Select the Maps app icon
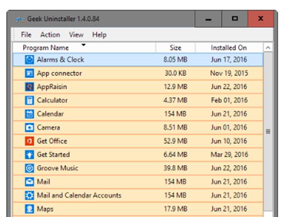This screenshot has width=290, height=217. click(29, 209)
